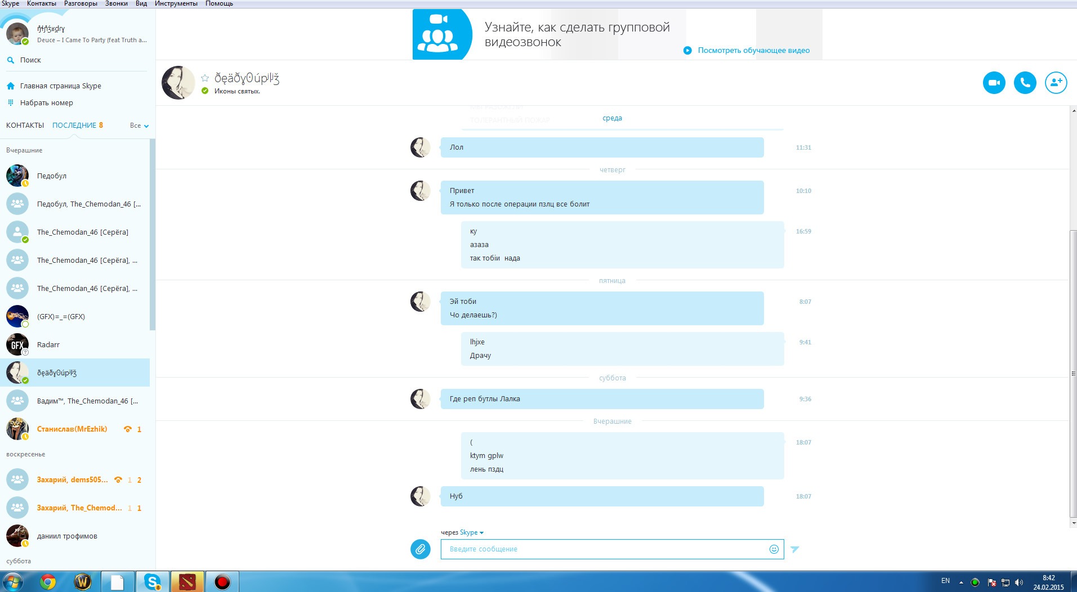Open the Инструменты menu
Screen dimensions: 1077x592
(176, 4)
